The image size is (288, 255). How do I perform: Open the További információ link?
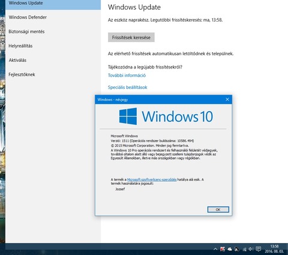(127, 76)
